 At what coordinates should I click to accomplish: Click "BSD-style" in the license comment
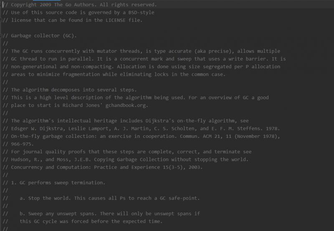click(x=140, y=13)
